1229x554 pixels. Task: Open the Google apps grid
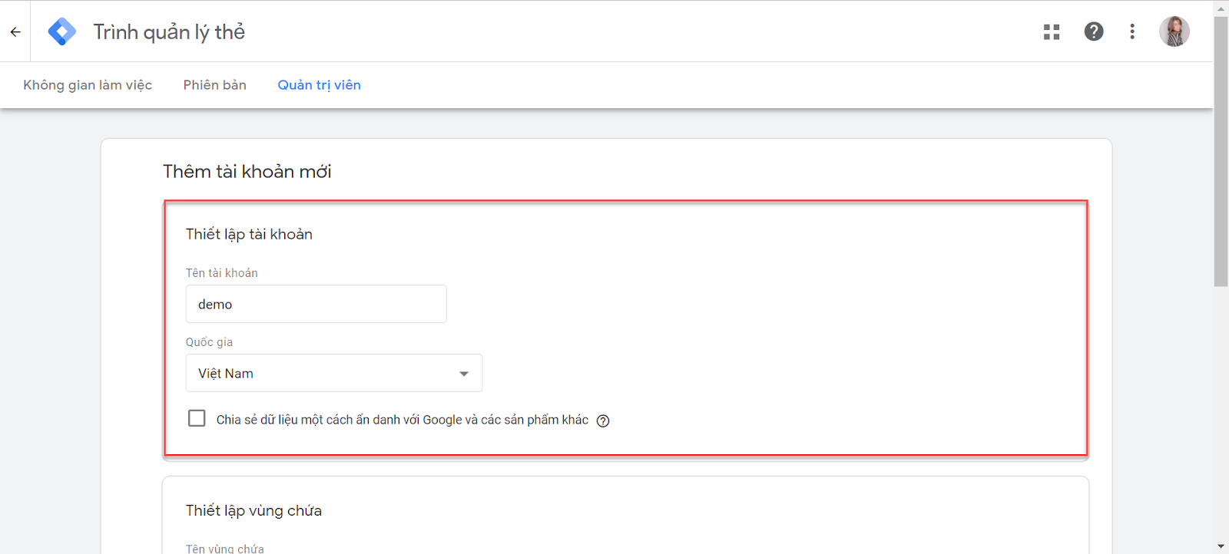1052,31
